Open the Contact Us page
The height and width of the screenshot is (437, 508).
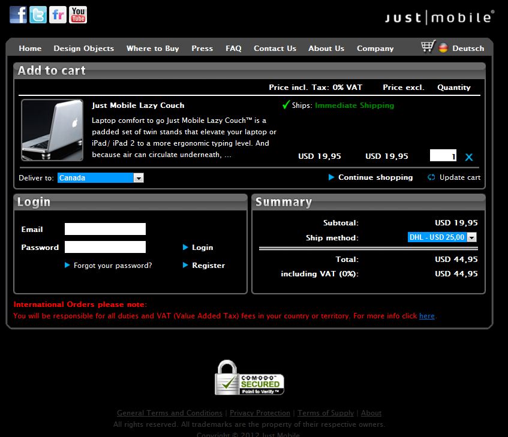[x=275, y=49]
